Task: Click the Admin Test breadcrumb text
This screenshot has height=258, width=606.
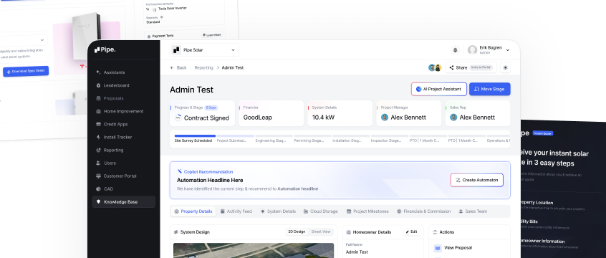Action: click(233, 67)
